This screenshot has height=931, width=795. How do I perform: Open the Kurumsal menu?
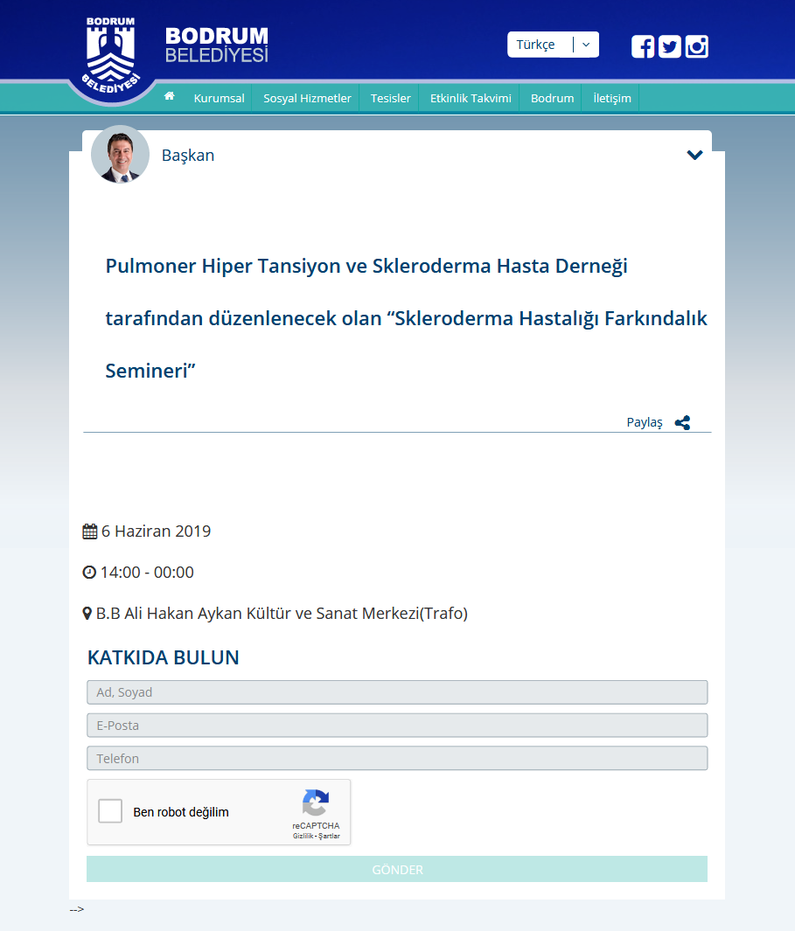point(219,98)
